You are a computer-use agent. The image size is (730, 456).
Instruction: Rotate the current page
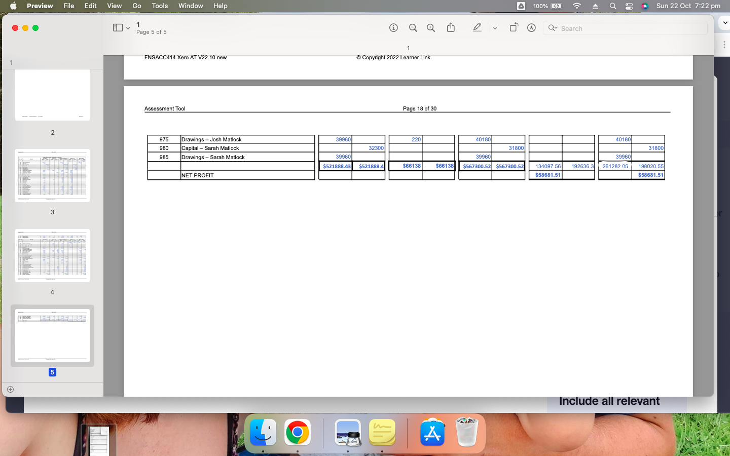click(x=514, y=28)
